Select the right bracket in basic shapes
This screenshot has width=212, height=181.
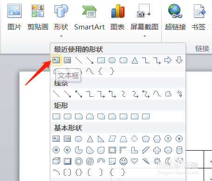pos(101,173)
